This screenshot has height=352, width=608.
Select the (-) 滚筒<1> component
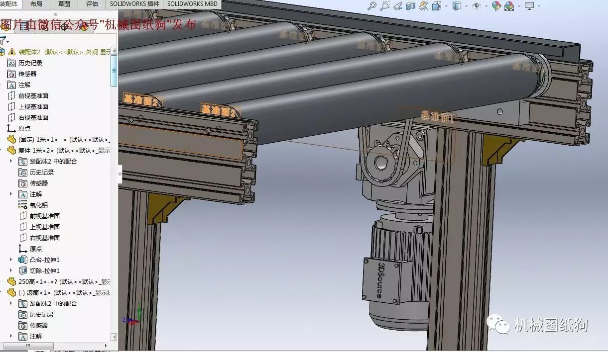coord(59,292)
